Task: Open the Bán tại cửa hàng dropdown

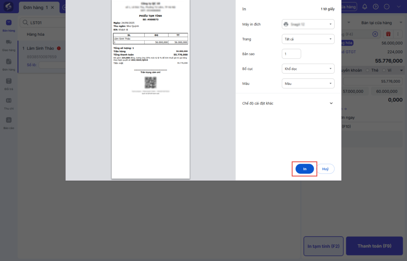Action: pos(382,23)
